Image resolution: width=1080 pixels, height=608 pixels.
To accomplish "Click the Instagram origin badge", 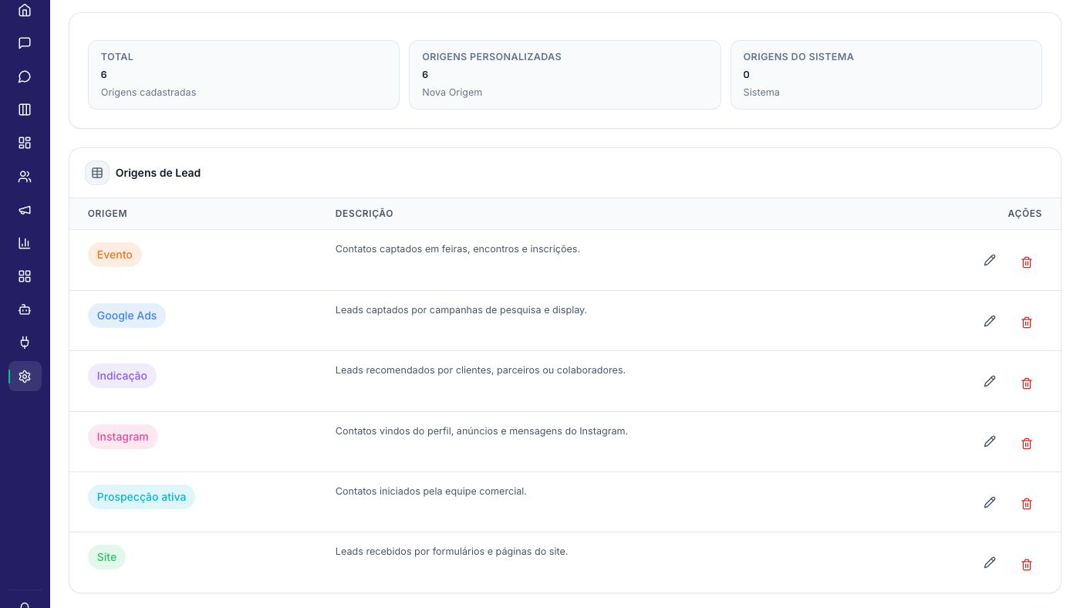I will (x=123, y=437).
